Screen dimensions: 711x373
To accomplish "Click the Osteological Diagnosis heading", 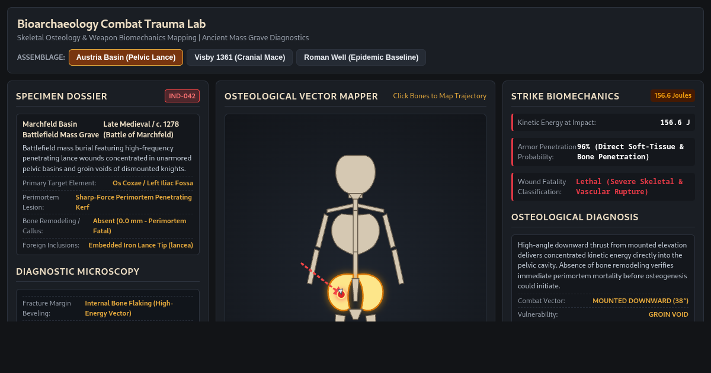I will [x=575, y=217].
